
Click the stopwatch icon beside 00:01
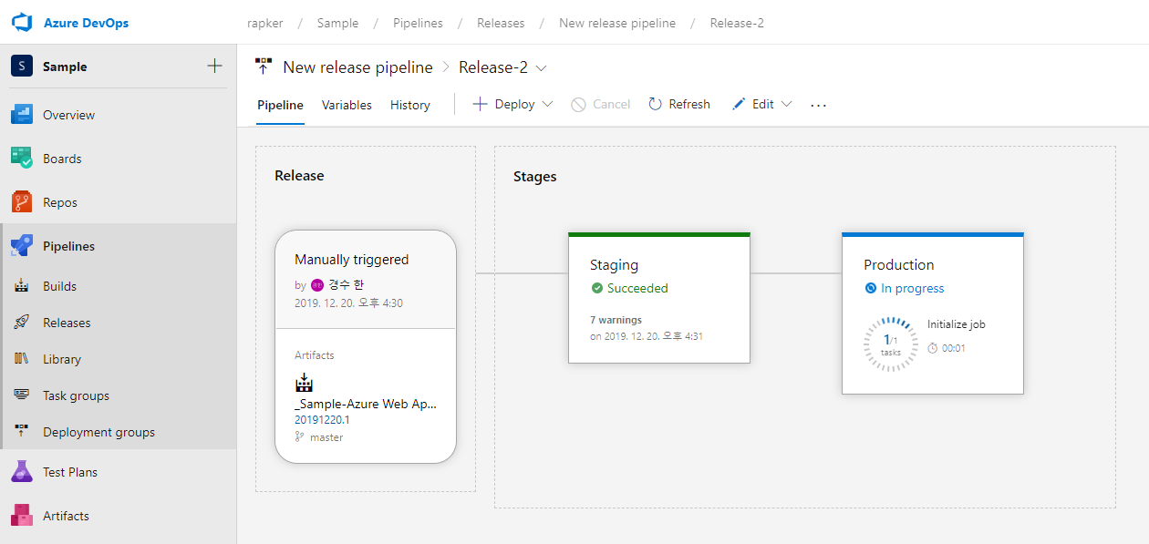(x=933, y=348)
